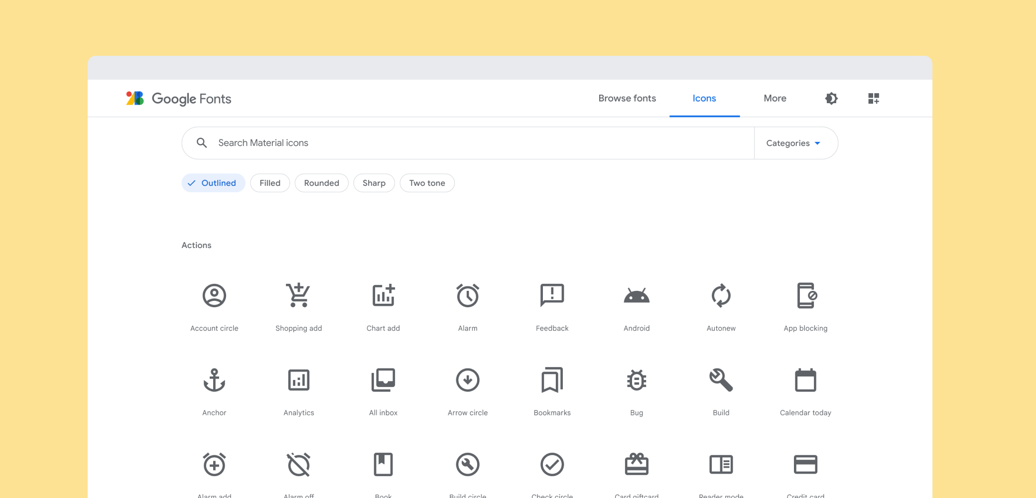This screenshot has height=498, width=1036.
Task: Select the Account circle icon
Action: [214, 295]
